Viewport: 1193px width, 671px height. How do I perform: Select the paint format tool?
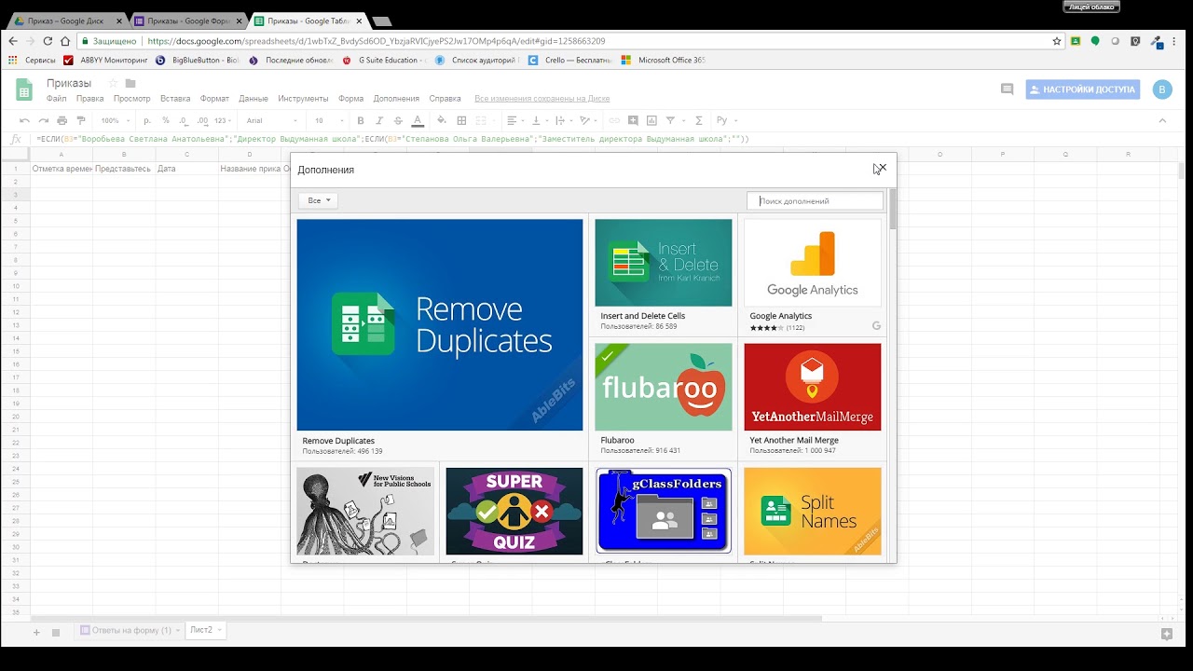(x=80, y=120)
